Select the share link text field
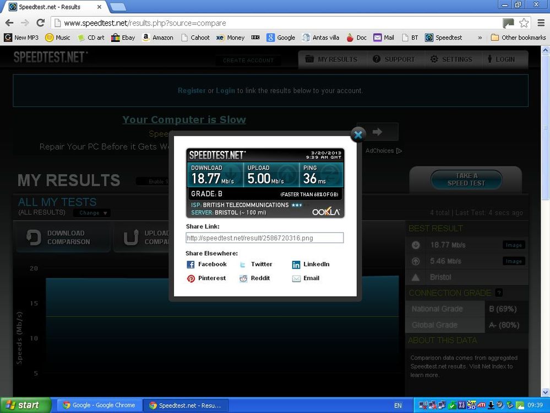 [x=264, y=238]
